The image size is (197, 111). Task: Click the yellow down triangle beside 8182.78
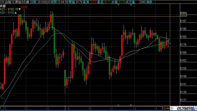click(20, 9)
